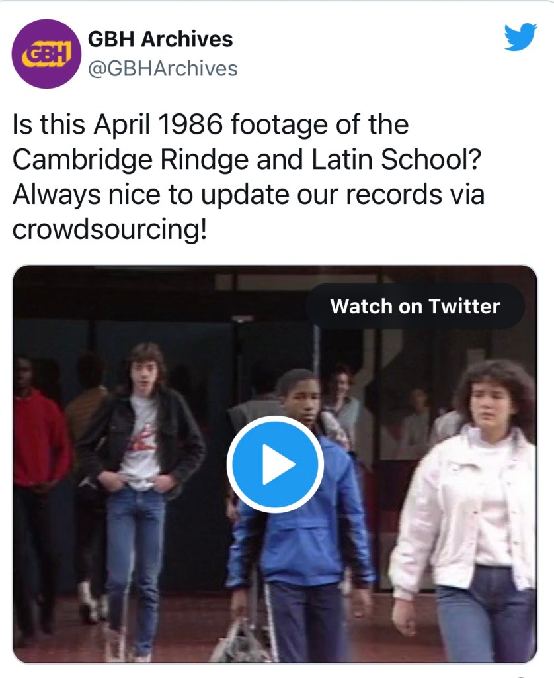Click the white triangle inside the play button

276,465
